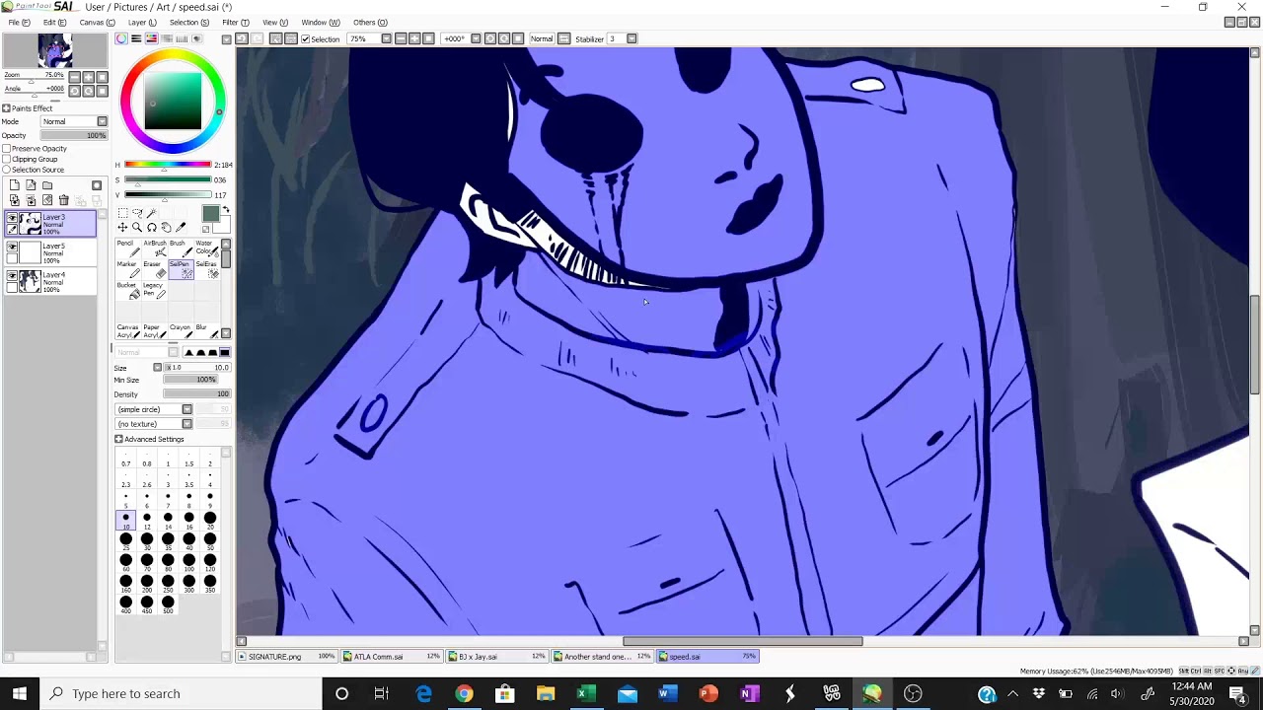Create a new layer folder

tap(47, 185)
